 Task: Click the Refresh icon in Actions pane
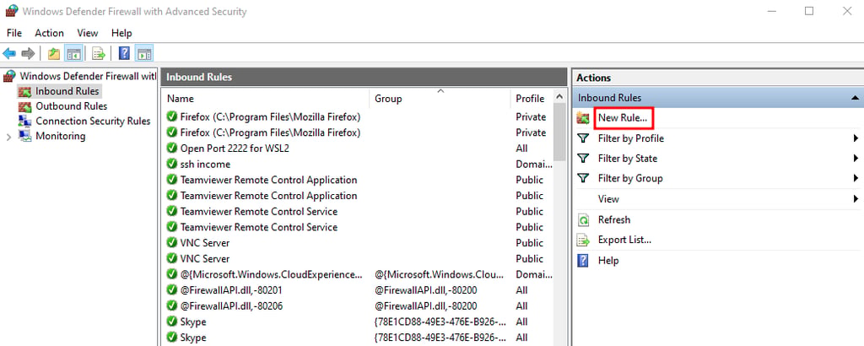583,219
